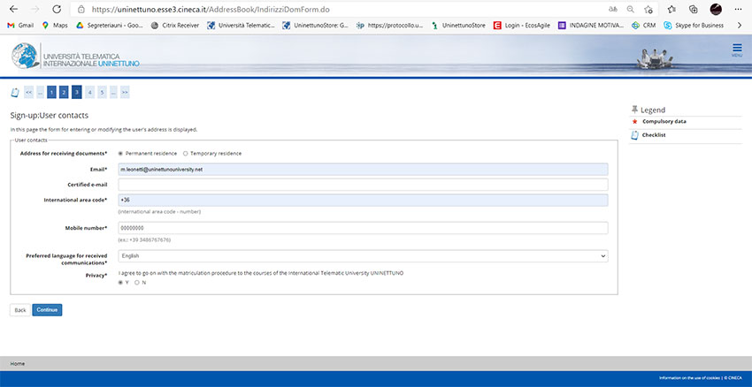Open the hamburger MENU icon
Screen dimensions: 752x387
tap(737, 49)
